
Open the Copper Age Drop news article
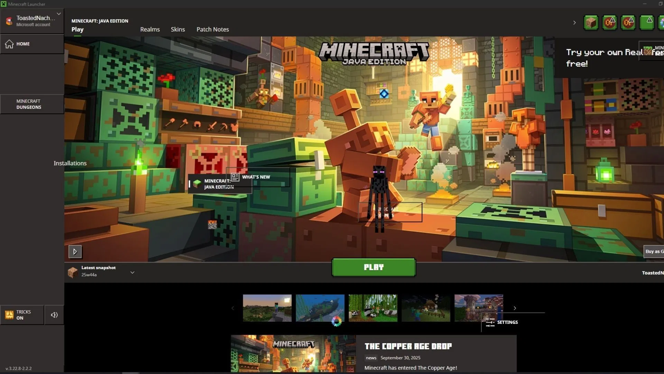[x=408, y=346]
